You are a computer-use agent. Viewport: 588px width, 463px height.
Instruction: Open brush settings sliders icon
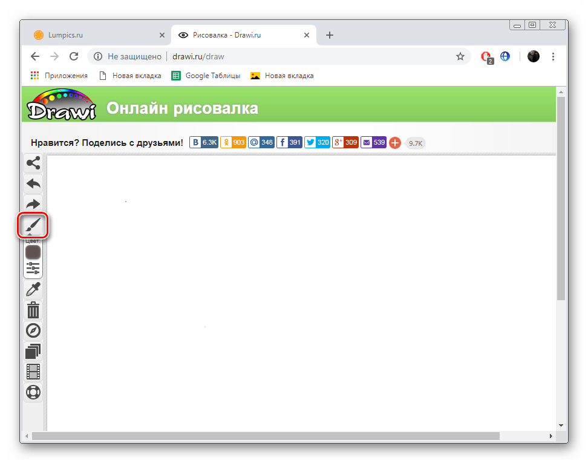coord(33,268)
